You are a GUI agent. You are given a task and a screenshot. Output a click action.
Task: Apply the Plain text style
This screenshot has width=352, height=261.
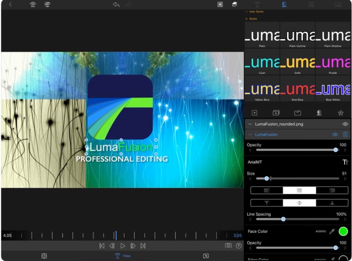tap(262, 35)
